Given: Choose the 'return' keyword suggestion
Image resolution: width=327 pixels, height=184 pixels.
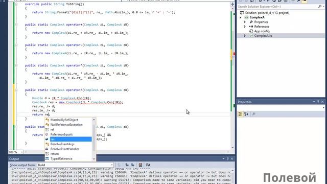Looking at the screenshot, I should [x=55, y=154].
